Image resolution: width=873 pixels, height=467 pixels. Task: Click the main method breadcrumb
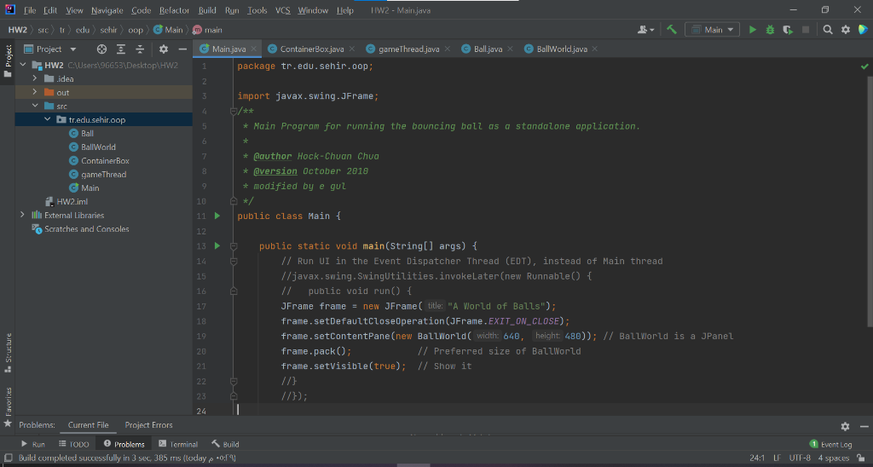click(208, 30)
